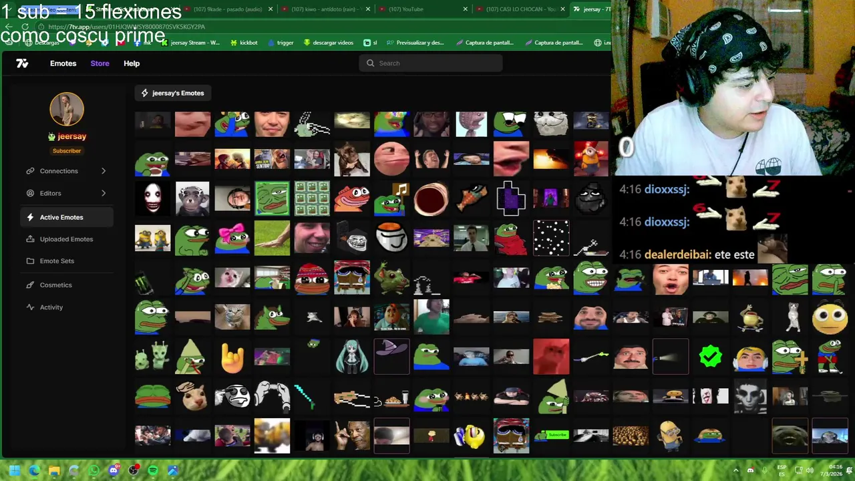Open the jeersay Stream bookmark
Image resolution: width=855 pixels, height=481 pixels.
(190, 43)
